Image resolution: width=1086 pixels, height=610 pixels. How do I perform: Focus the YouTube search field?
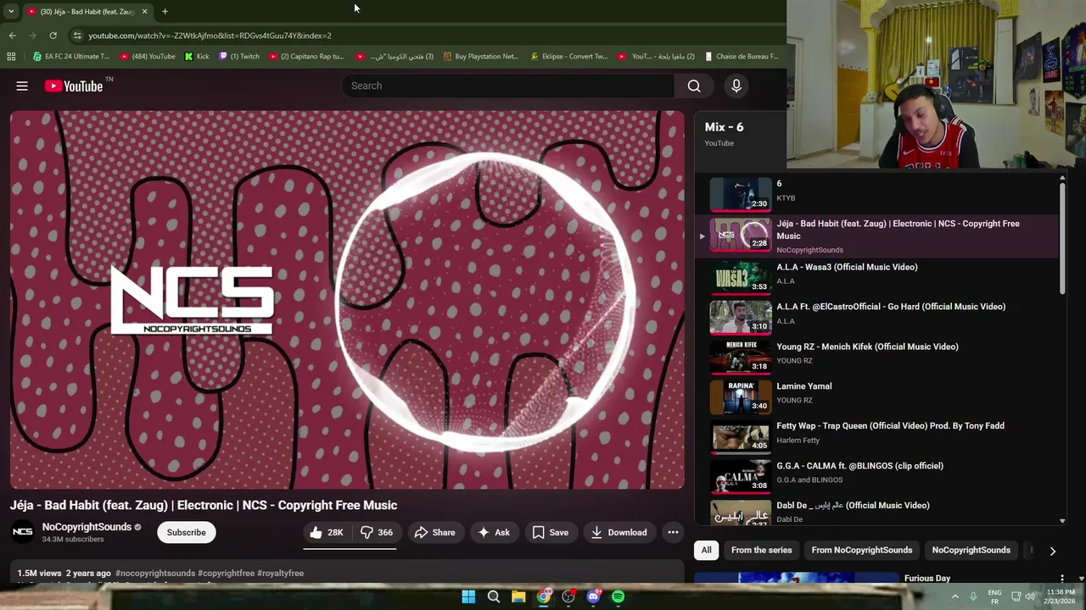tap(509, 86)
